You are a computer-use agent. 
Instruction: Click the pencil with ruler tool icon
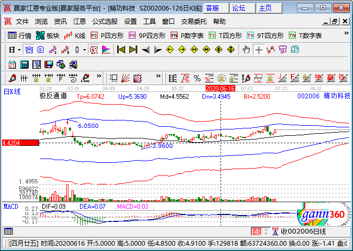(x=86, y=78)
